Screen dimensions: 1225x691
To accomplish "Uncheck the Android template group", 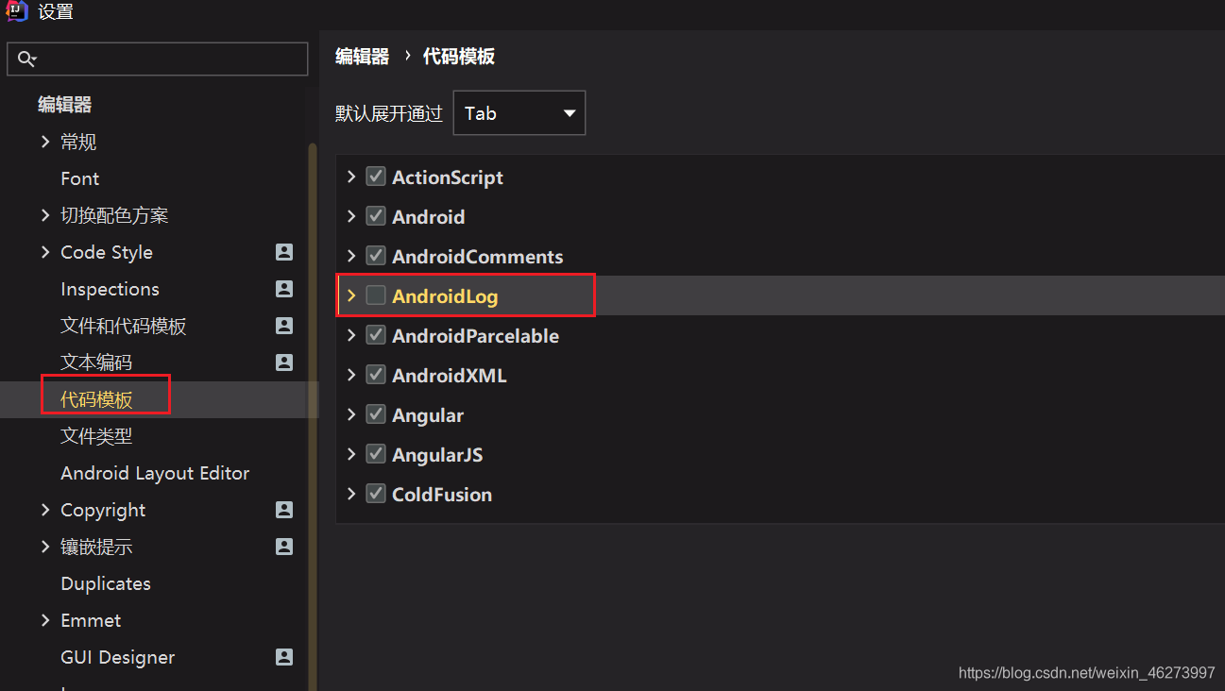I will point(375,216).
